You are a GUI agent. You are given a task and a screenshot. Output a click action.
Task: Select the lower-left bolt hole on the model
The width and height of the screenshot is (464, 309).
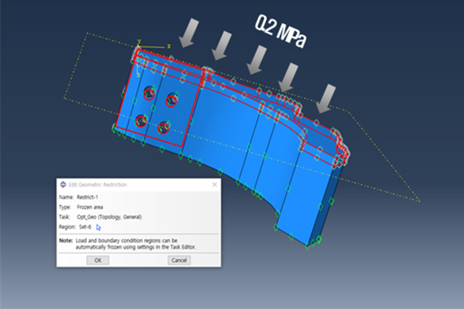141,120
